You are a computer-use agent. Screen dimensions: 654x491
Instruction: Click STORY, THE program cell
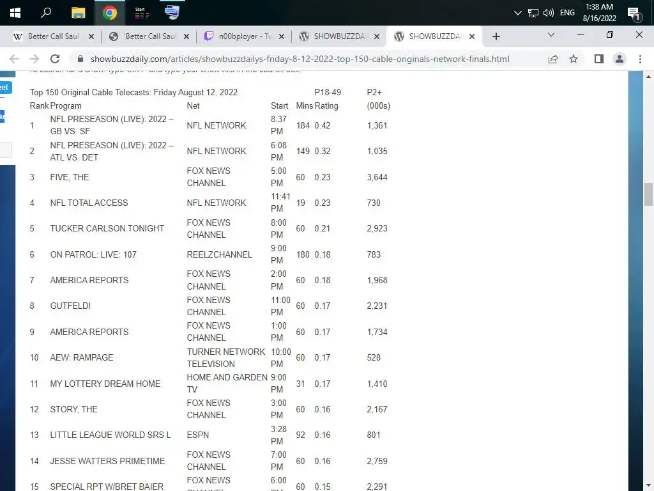click(73, 409)
